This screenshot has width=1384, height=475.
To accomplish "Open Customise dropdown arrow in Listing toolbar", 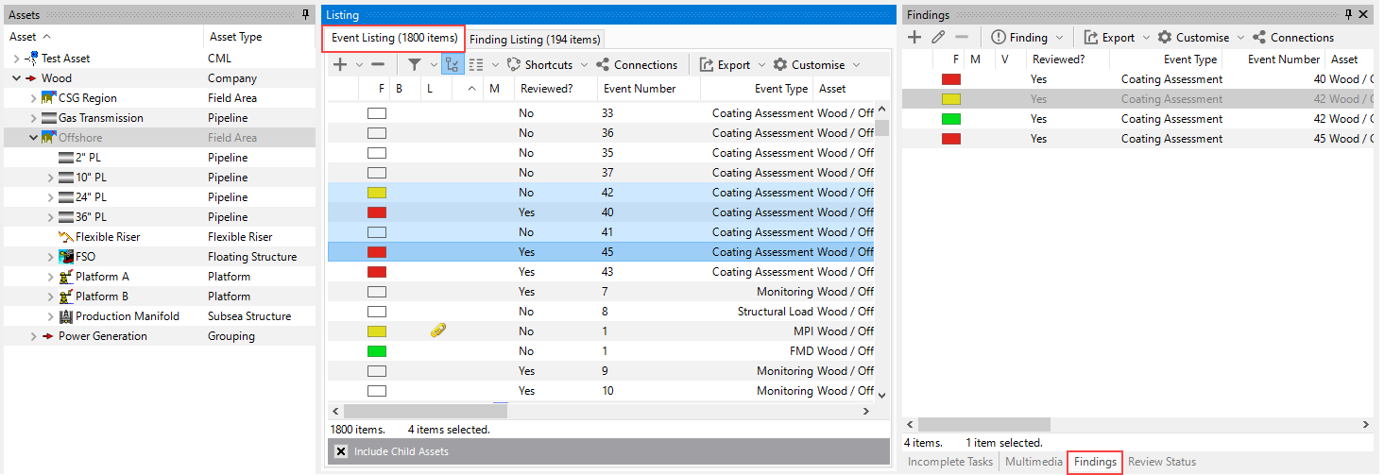I will tap(856, 65).
